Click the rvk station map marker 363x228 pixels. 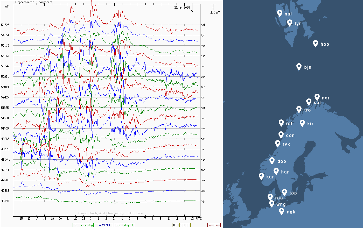(277, 144)
